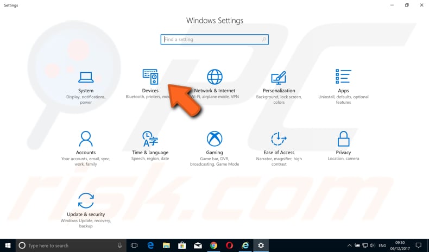Click the Privacy label text
The height and width of the screenshot is (252, 429).
pyautogui.click(x=343, y=153)
